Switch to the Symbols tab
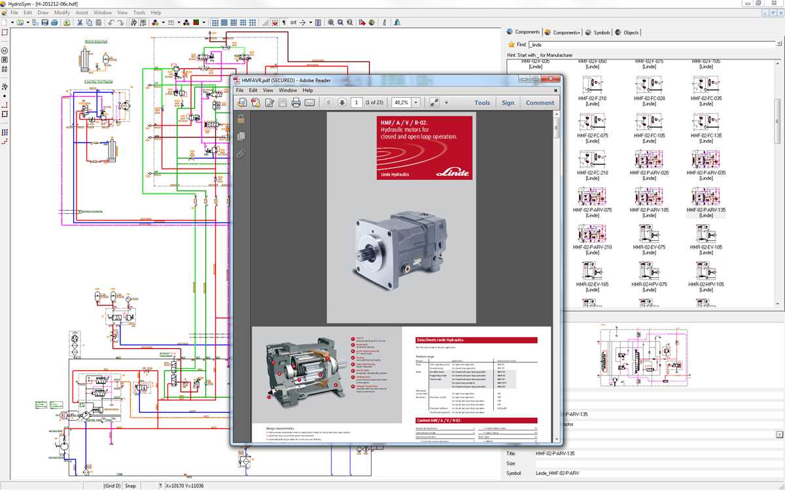This screenshot has height=490, width=785. 598,32
